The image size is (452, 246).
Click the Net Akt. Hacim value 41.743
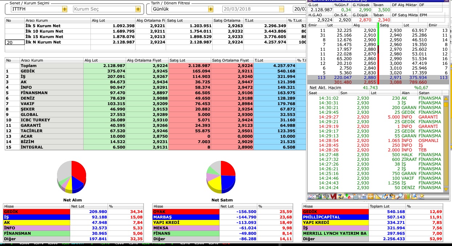click(370, 88)
